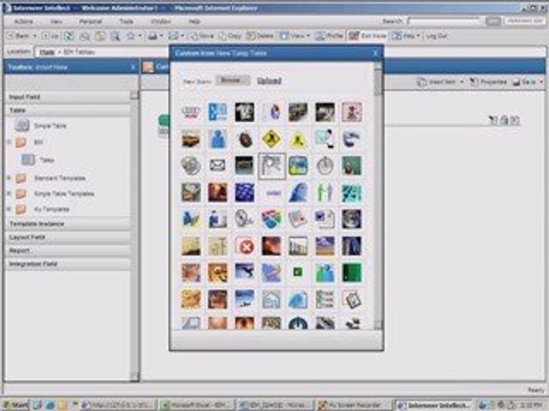
Task: Open the Template Instance section
Action: (x=68, y=224)
